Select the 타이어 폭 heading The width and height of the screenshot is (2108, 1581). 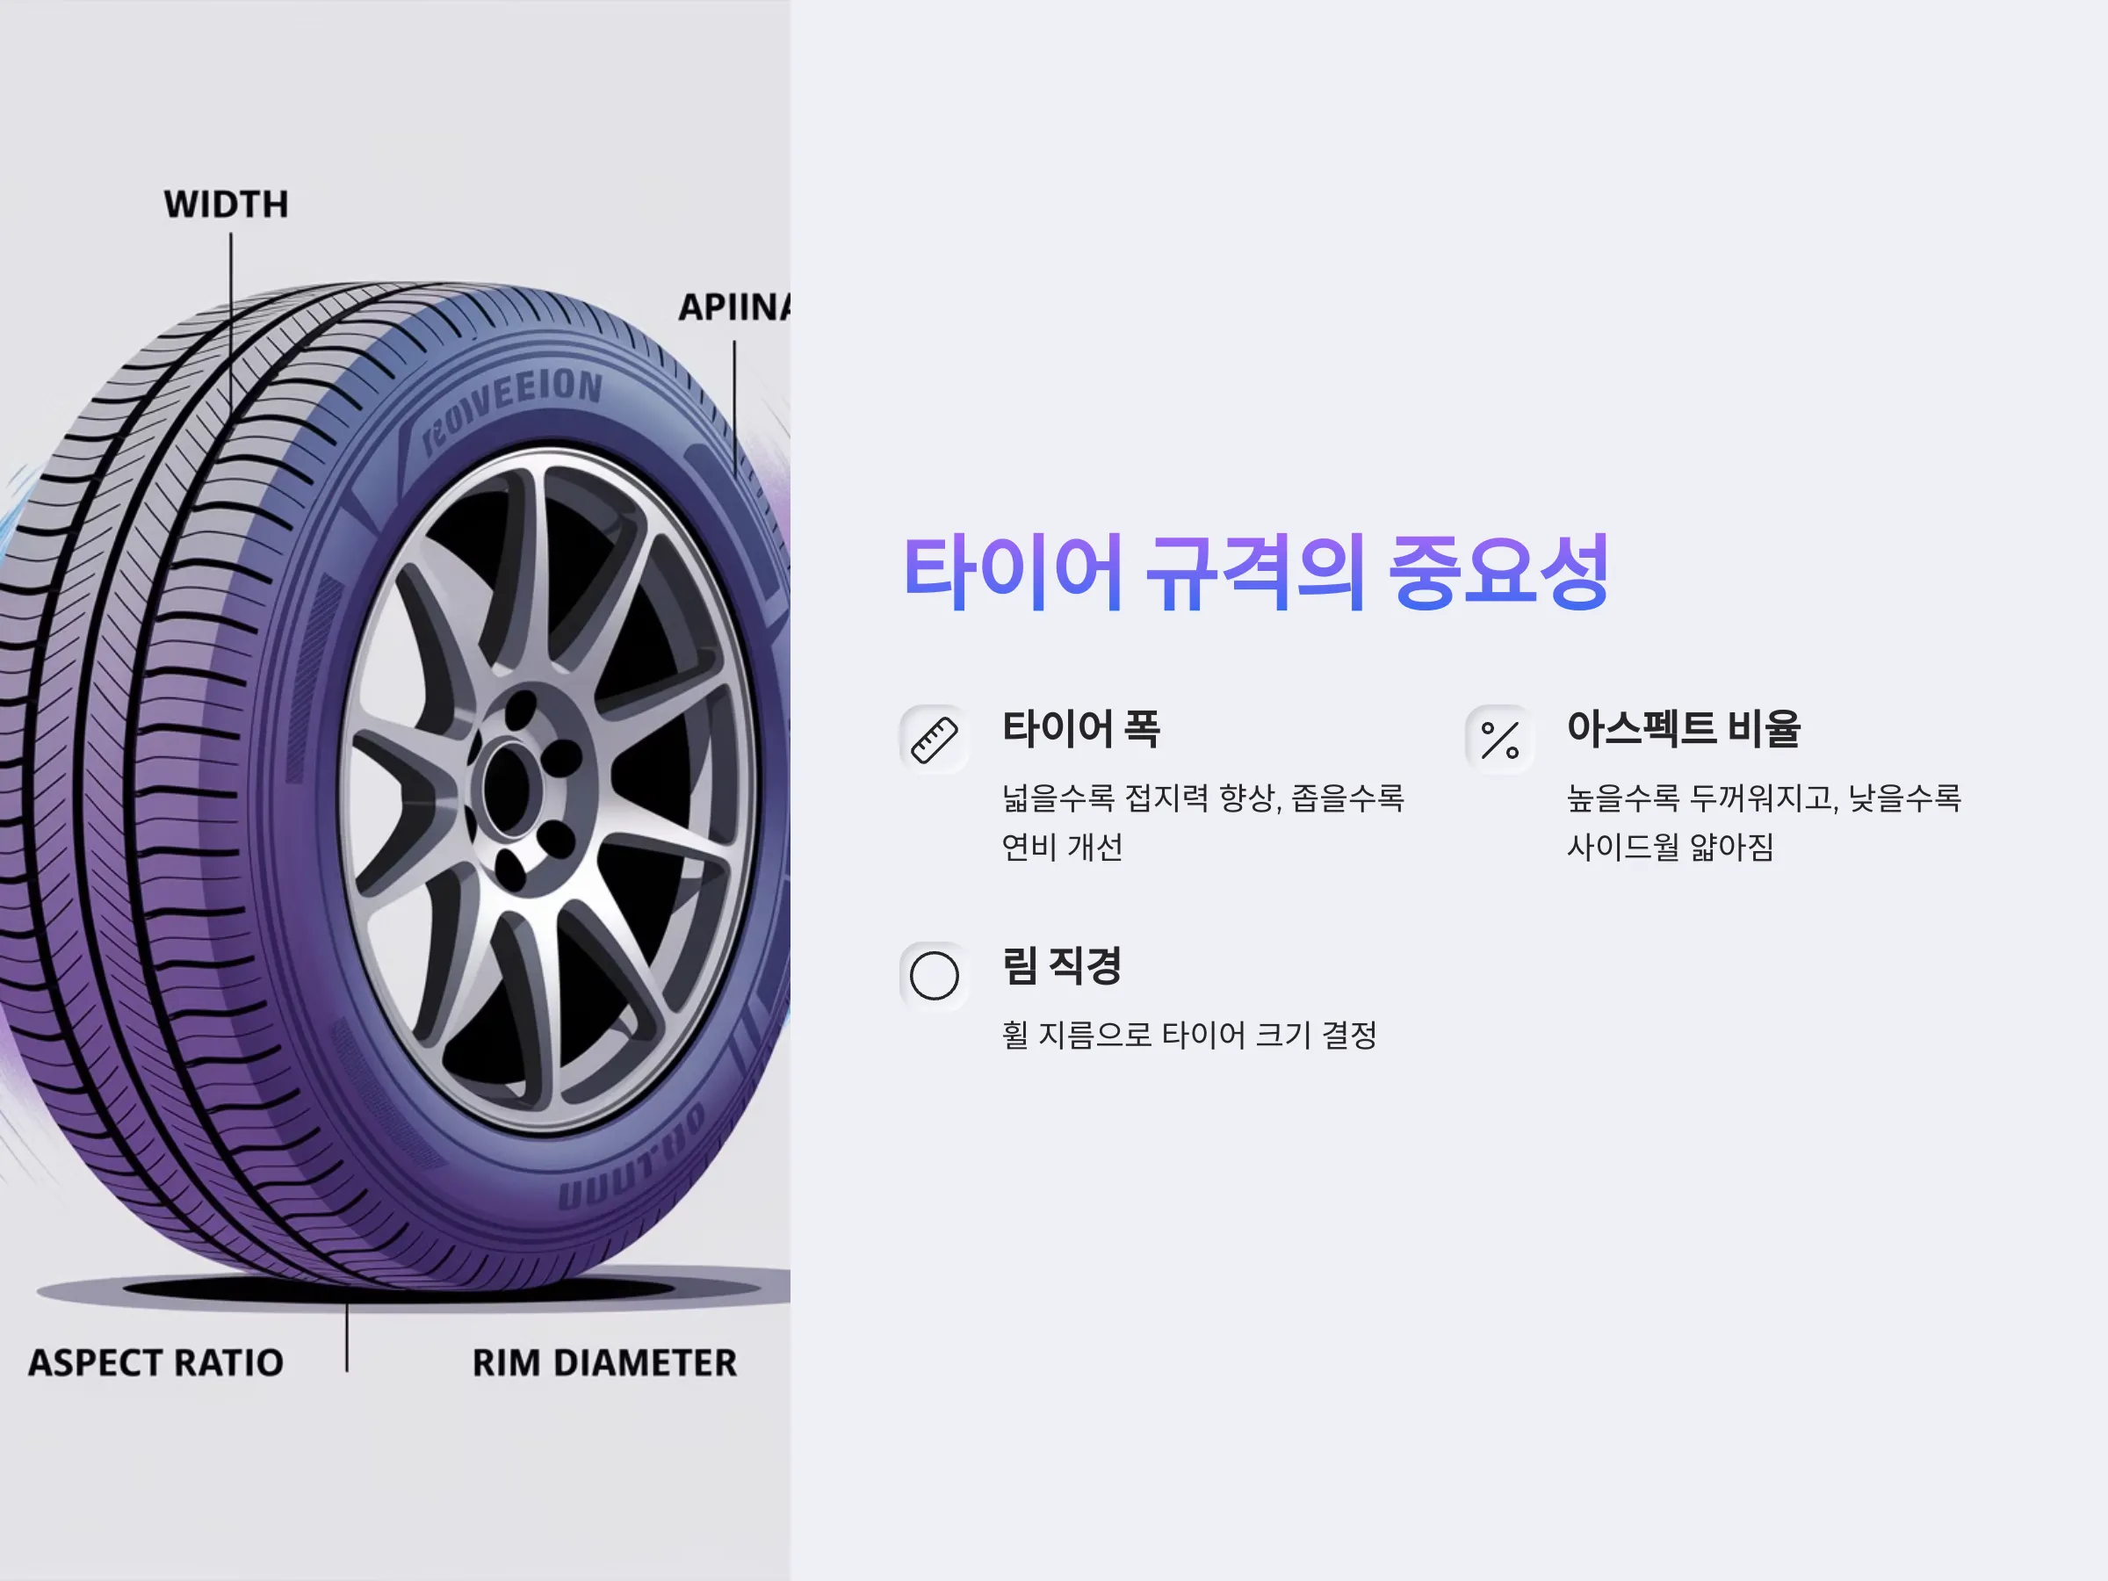point(1080,728)
